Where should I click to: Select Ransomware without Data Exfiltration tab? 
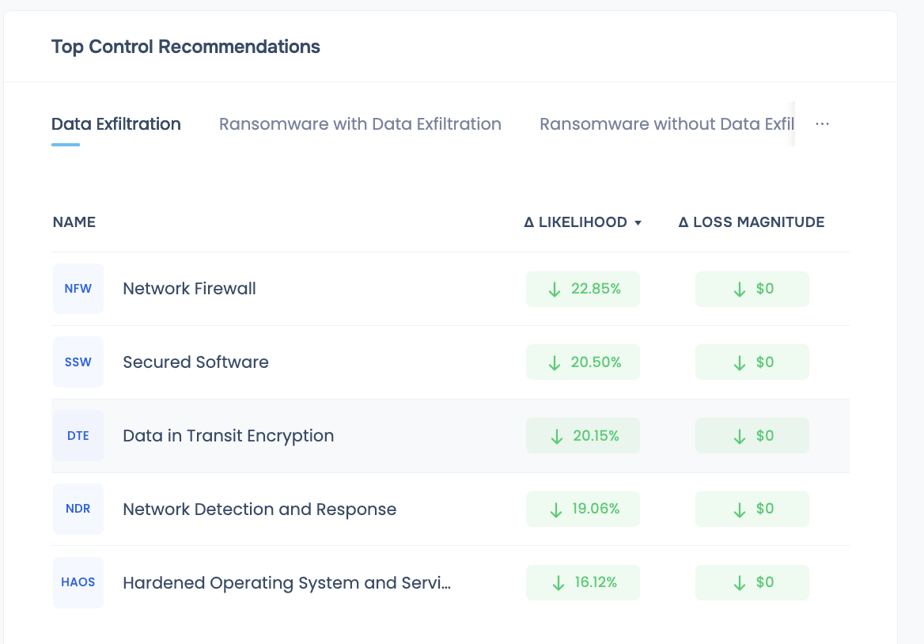click(666, 124)
